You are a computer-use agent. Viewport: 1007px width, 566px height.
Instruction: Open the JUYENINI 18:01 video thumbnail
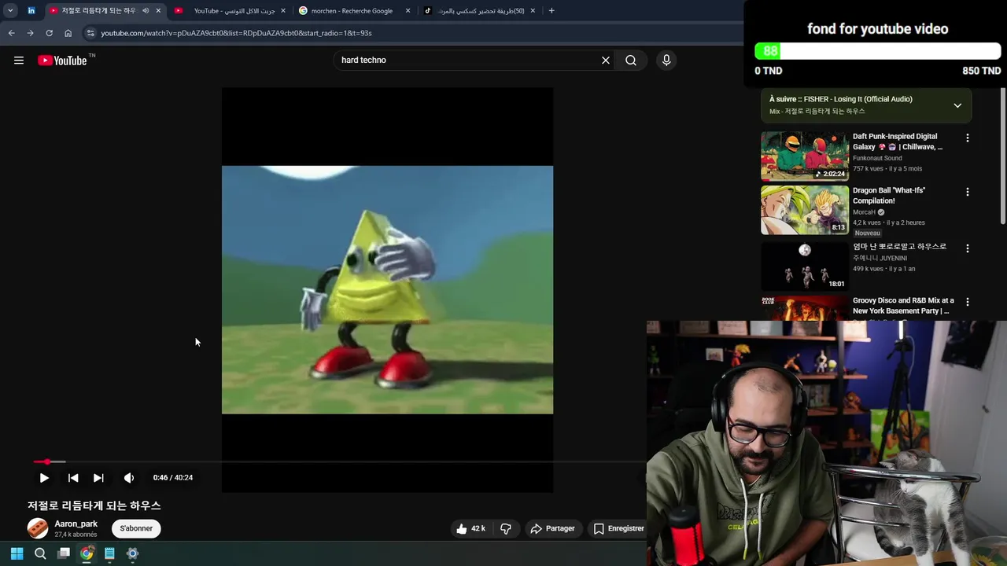[x=805, y=266]
